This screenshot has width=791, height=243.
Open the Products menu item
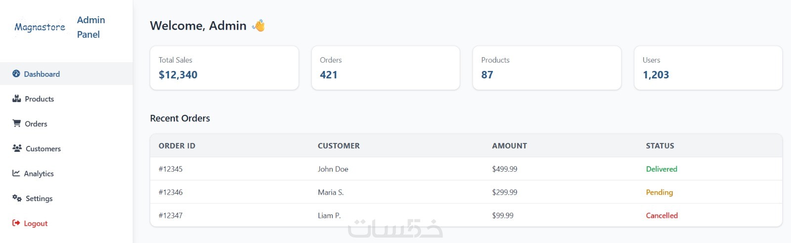(x=40, y=99)
